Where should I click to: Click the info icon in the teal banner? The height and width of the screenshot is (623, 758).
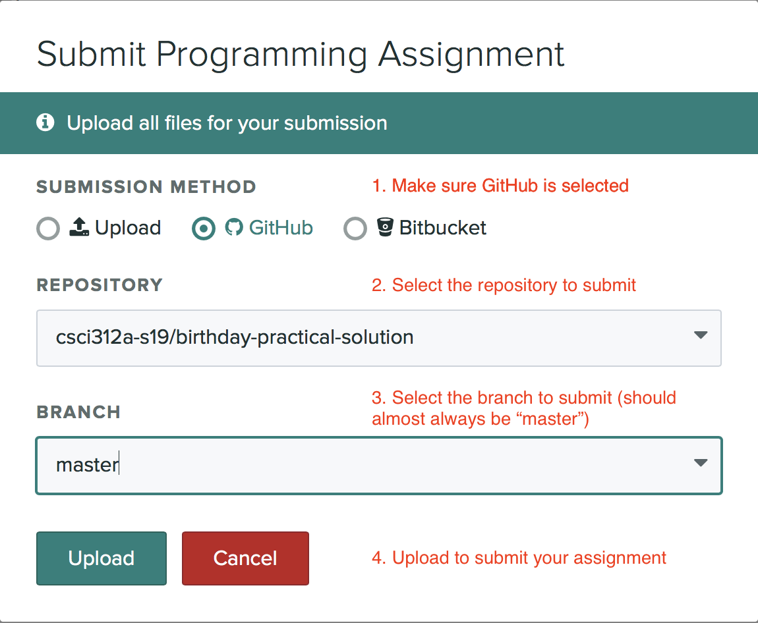[45, 122]
